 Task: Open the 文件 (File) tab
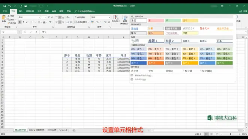tap(5, 11)
